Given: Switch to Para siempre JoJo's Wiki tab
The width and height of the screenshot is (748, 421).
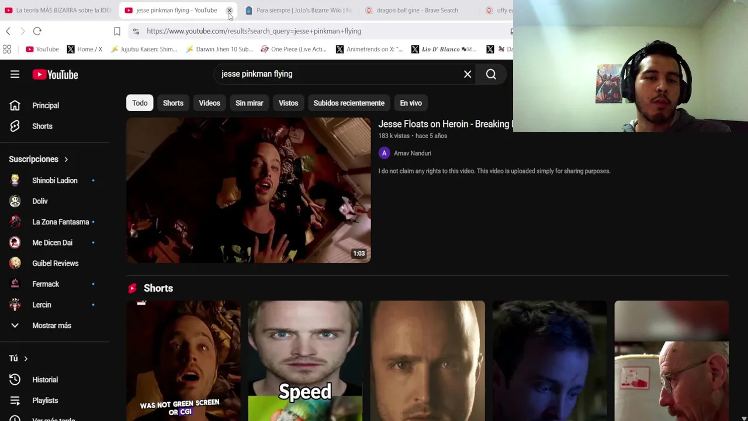Looking at the screenshot, I should click(x=298, y=11).
